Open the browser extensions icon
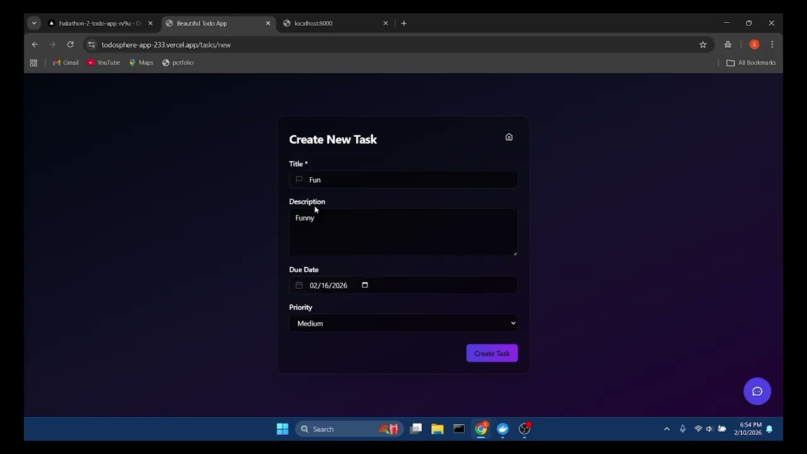807x454 pixels. click(x=728, y=45)
